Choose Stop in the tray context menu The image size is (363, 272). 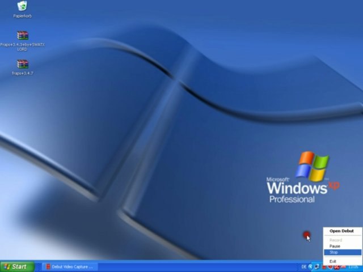click(x=343, y=252)
